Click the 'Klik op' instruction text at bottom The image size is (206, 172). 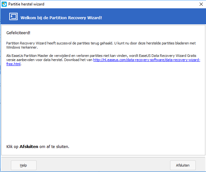pos(13,147)
